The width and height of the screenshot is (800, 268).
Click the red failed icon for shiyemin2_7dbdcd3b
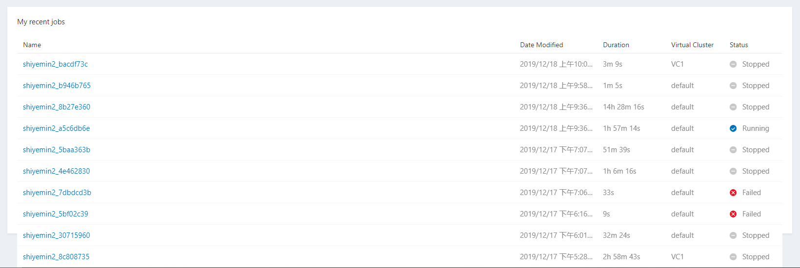[733, 193]
